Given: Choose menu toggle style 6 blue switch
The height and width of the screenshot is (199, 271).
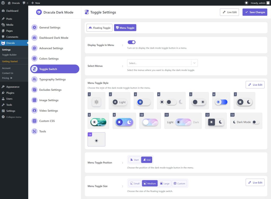Looking at the screenshot, I should pos(221,101).
